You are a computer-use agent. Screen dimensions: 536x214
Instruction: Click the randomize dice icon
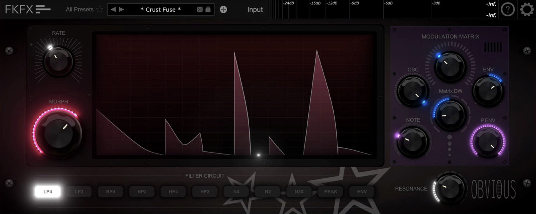coord(200,9)
